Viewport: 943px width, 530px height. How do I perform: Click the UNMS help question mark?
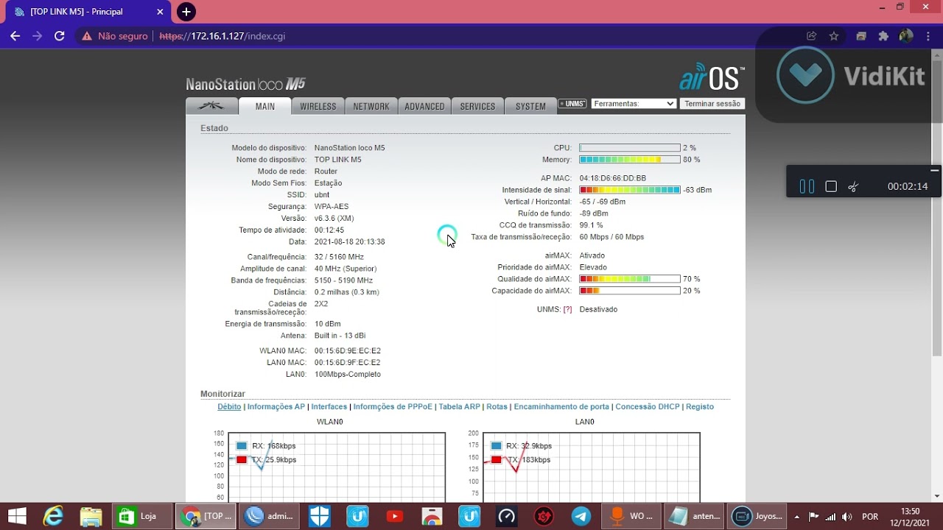pyautogui.click(x=567, y=309)
